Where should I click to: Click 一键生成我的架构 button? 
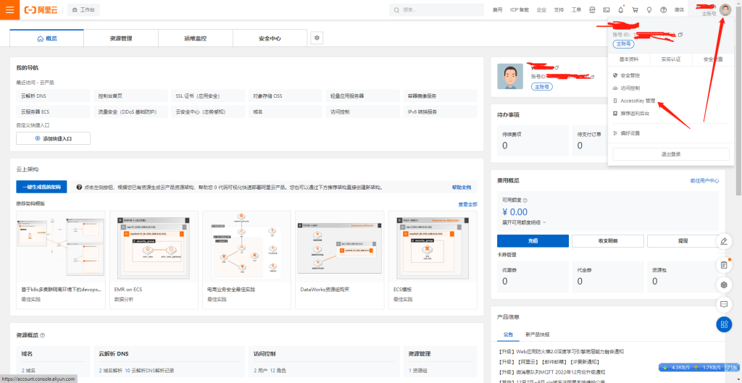click(41, 187)
